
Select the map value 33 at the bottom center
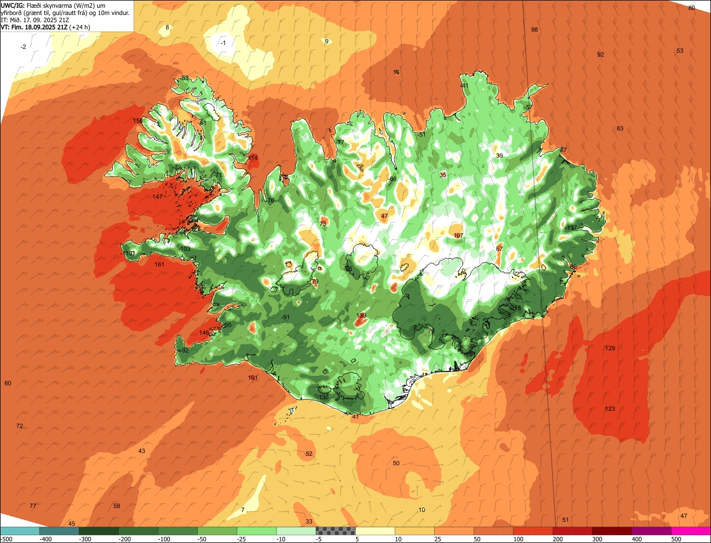pos(309,521)
